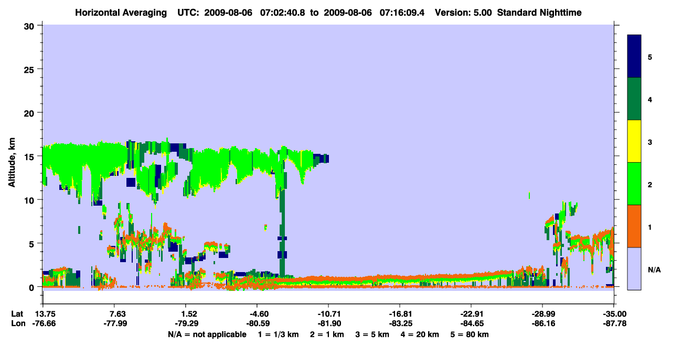The width and height of the screenshot is (682, 349).
Task: Click the yellow level 3 color swatch
Action: point(634,141)
